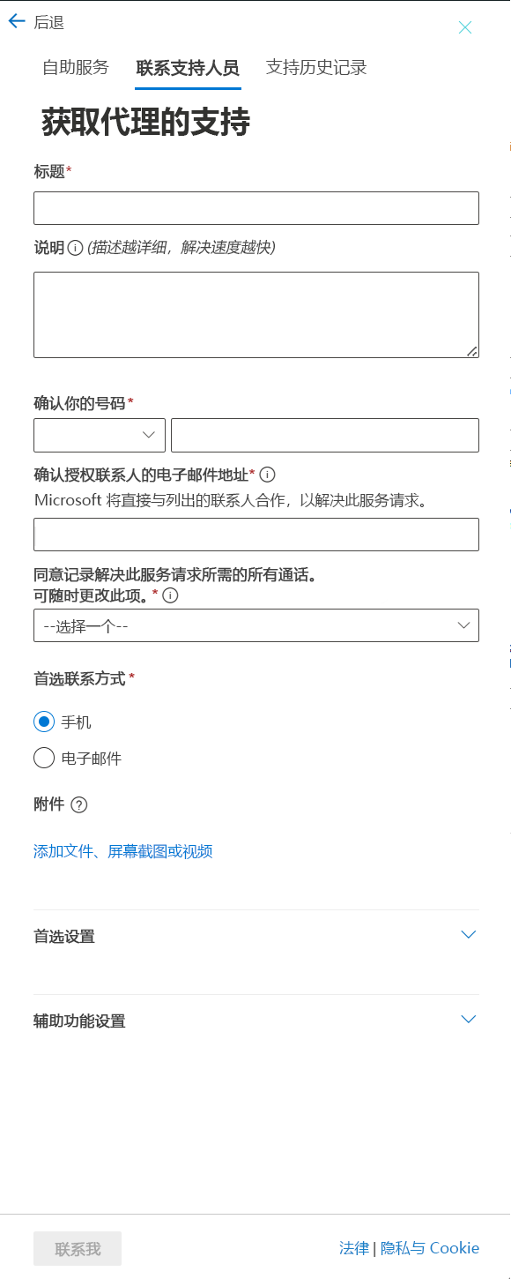Click the 联系我 button

click(78, 1248)
